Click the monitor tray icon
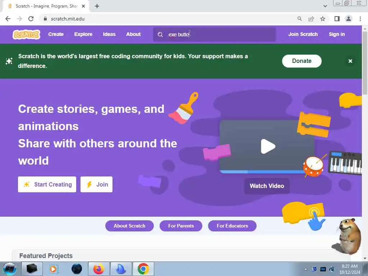This screenshot has height=276, width=368. pos(323,269)
